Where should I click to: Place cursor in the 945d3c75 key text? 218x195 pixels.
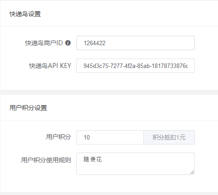coord(135,66)
